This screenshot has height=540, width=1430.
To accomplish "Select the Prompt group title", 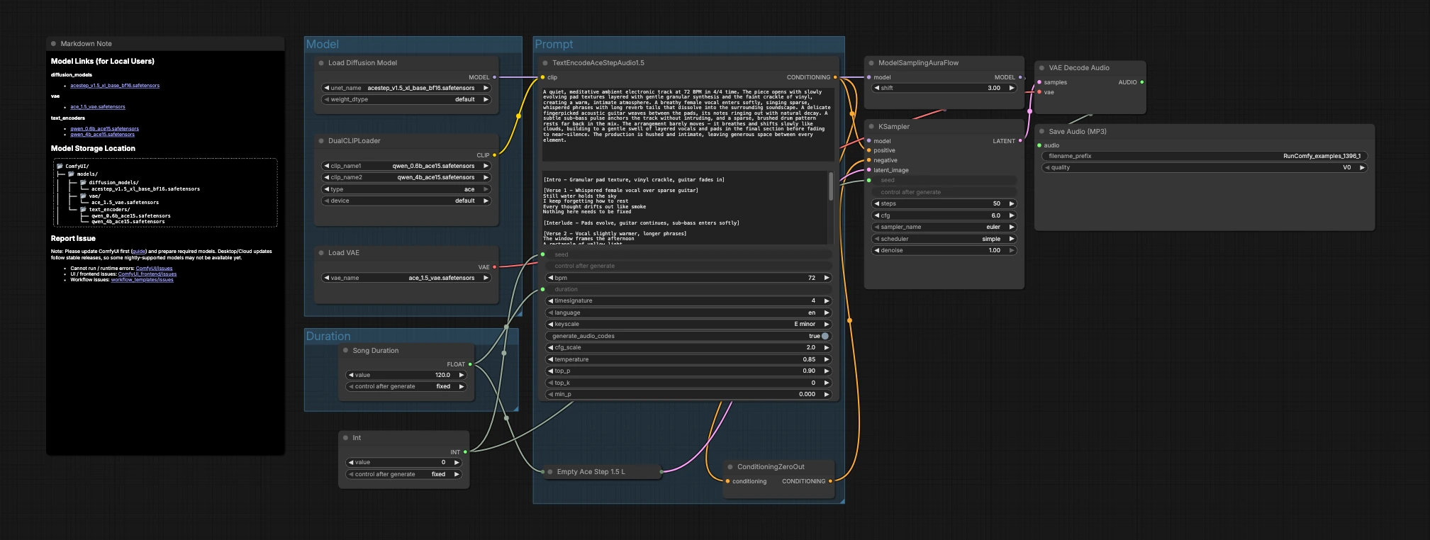I will click(554, 45).
